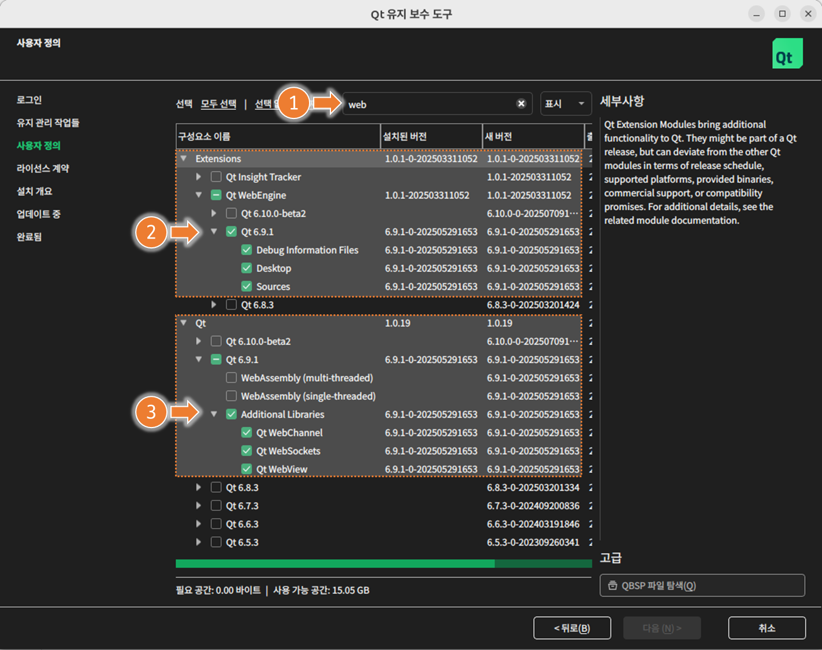Collapse the Extensions tree node
Image resolution: width=822 pixels, height=650 pixels.
point(184,158)
